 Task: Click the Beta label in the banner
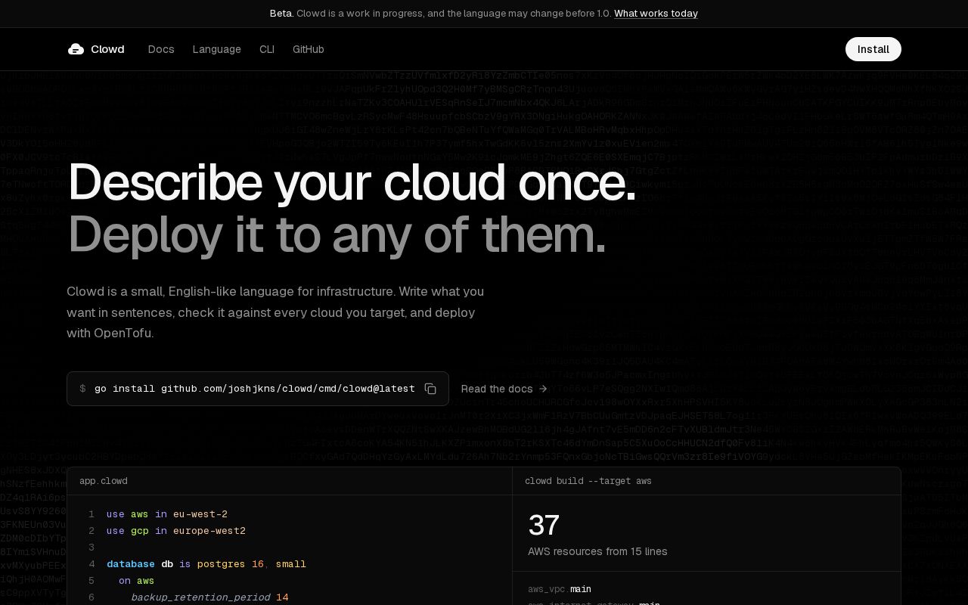point(281,14)
